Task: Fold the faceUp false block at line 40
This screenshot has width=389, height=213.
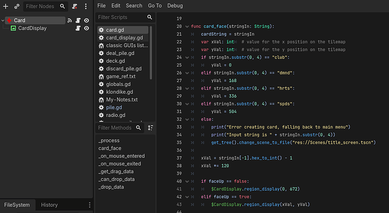Action: (x=187, y=181)
